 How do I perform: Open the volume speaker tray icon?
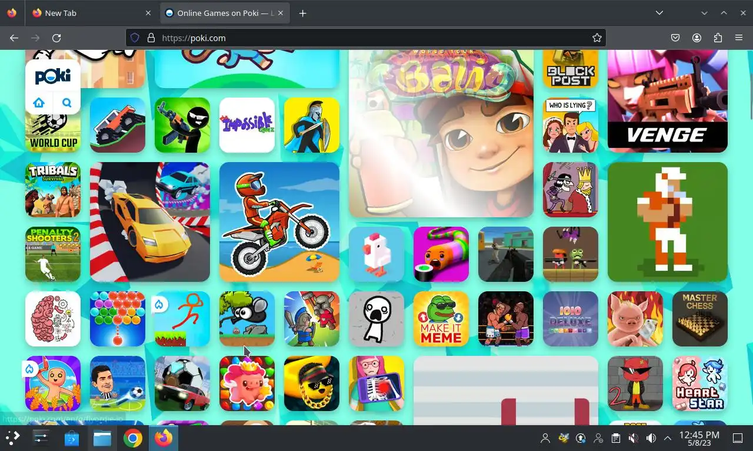tap(651, 438)
